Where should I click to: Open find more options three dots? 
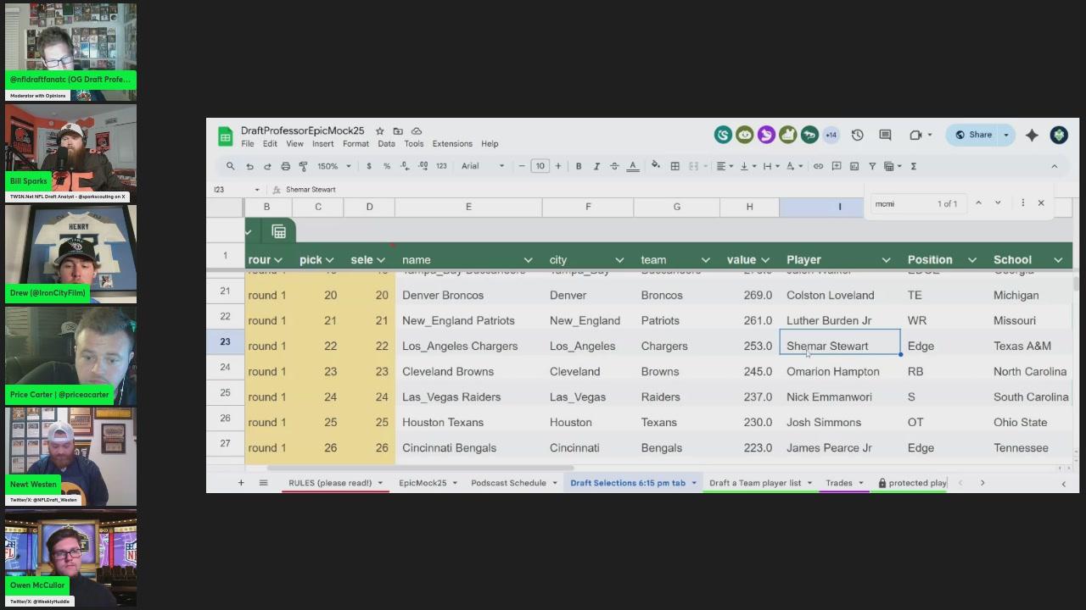tap(1022, 203)
